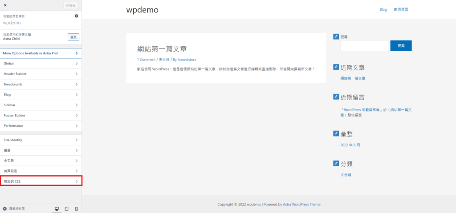Open the Header Builder panel
The width and height of the screenshot is (456, 213).
(41, 74)
